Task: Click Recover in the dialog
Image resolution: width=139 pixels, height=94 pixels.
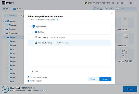Action: click(x=105, y=79)
